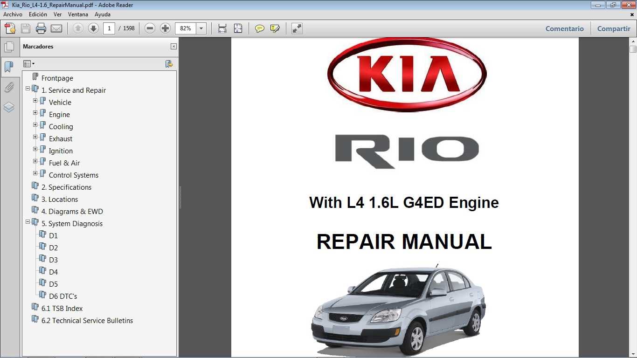The width and height of the screenshot is (637, 358).
Task: Open the Ventana menu
Action: 78,14
